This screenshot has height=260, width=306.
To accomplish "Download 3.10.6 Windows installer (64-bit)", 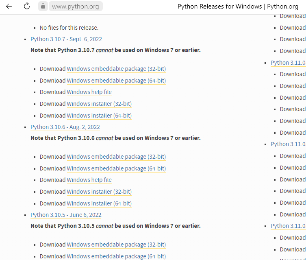I will pos(99,203).
